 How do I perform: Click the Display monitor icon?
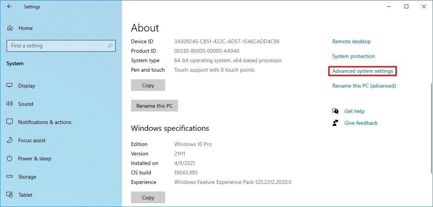tap(9, 86)
